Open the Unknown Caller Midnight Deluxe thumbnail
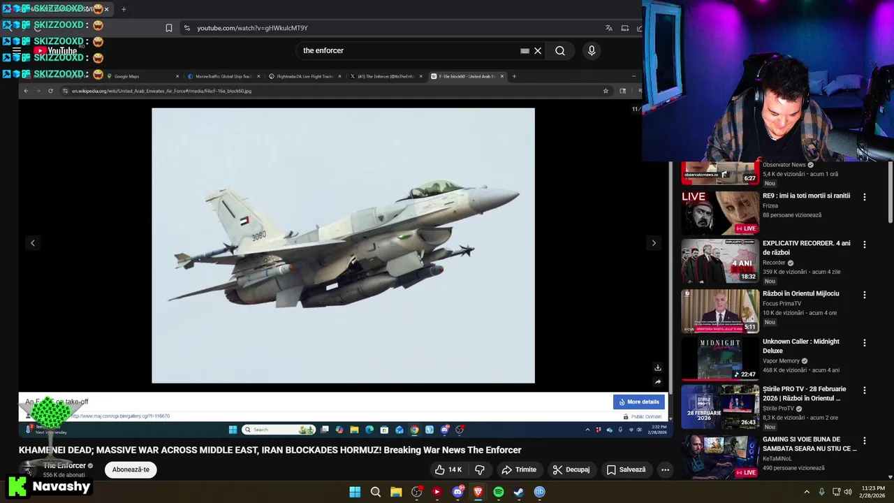The image size is (894, 503). pos(720,358)
